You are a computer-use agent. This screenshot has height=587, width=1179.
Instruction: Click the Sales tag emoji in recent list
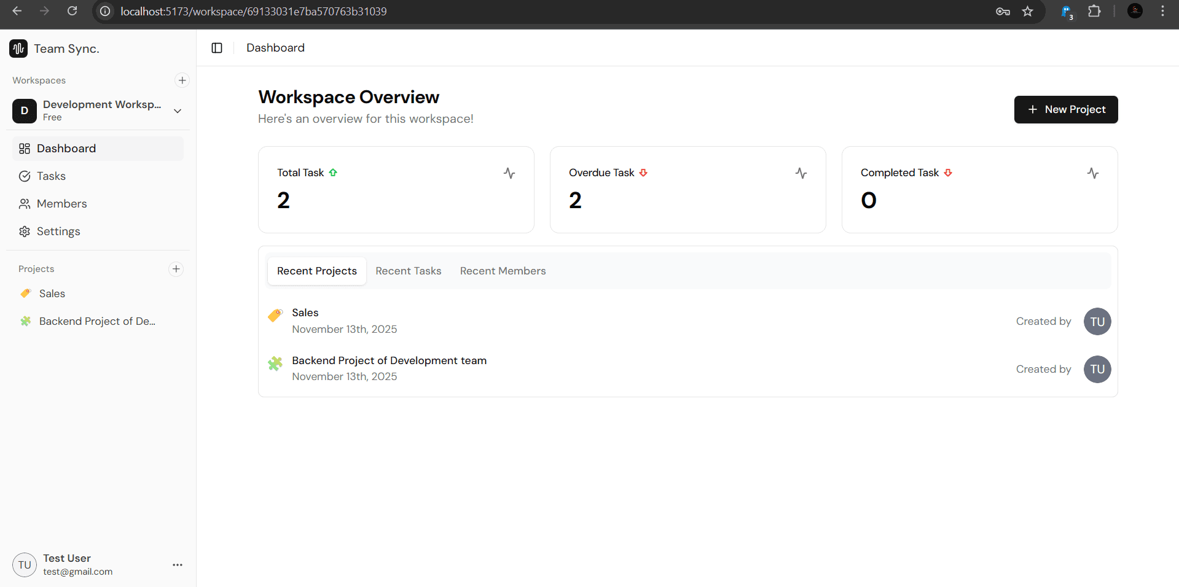coord(275,316)
